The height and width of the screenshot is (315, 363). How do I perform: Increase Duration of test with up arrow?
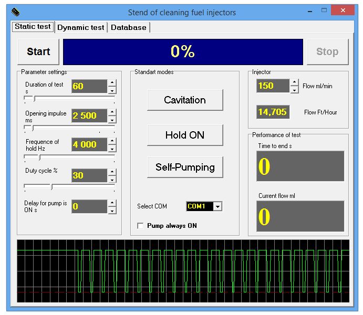click(112, 83)
